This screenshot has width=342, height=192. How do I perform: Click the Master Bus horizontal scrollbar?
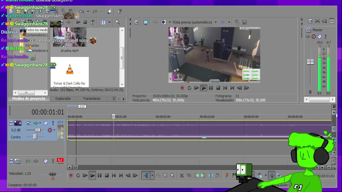click(x=319, y=99)
